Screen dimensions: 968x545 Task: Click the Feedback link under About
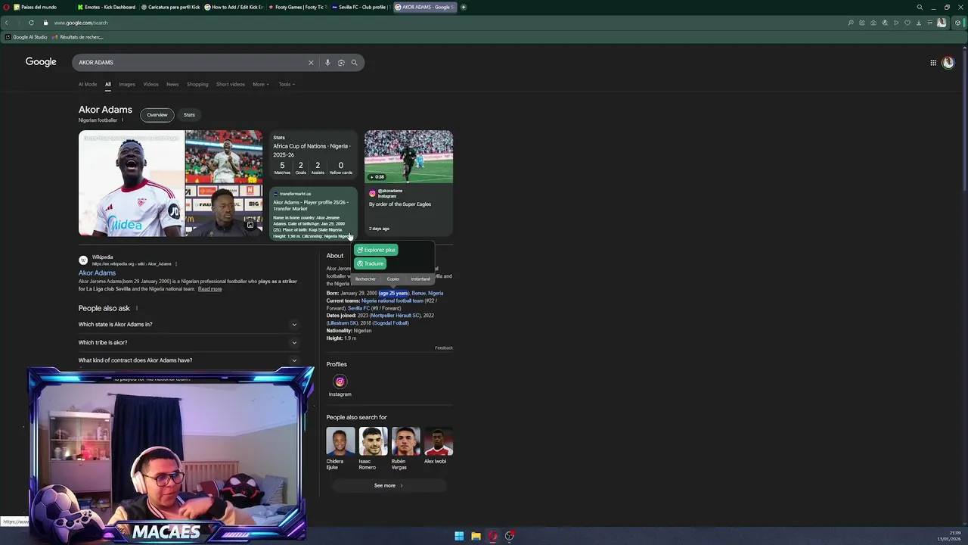pos(444,348)
